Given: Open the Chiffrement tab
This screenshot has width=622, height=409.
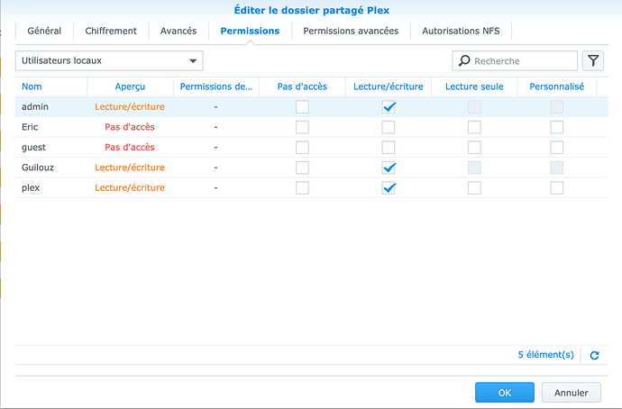Looking at the screenshot, I should tap(111, 31).
